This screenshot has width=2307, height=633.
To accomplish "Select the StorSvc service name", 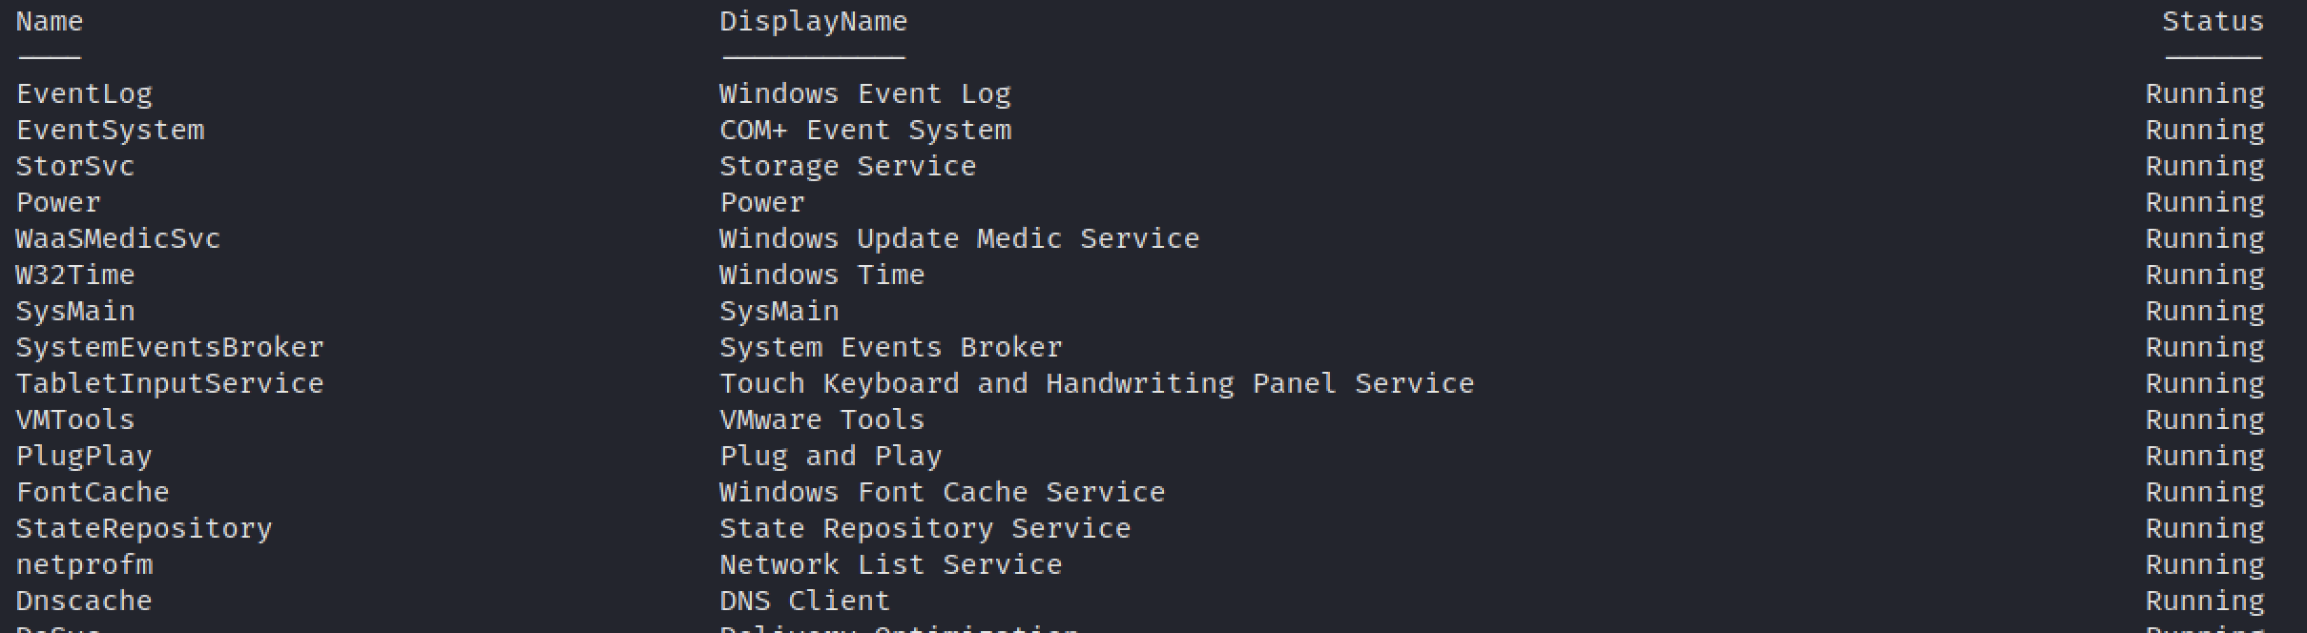I will coord(75,167).
